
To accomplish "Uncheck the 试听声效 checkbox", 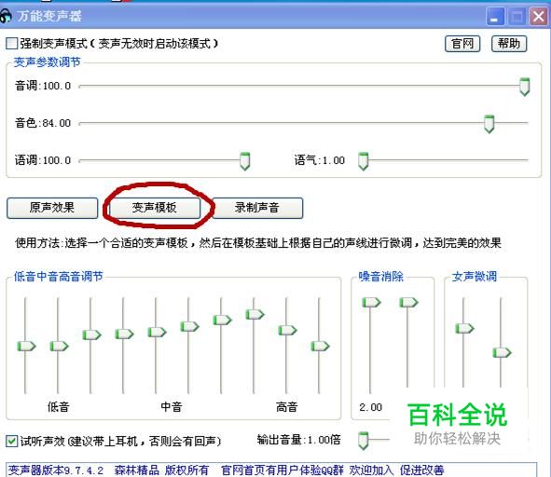I will coord(11,441).
